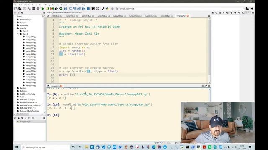Change to parent directory up-arrow icon
This screenshot has height=150, width=268.
pyautogui.click(x=252, y=9)
